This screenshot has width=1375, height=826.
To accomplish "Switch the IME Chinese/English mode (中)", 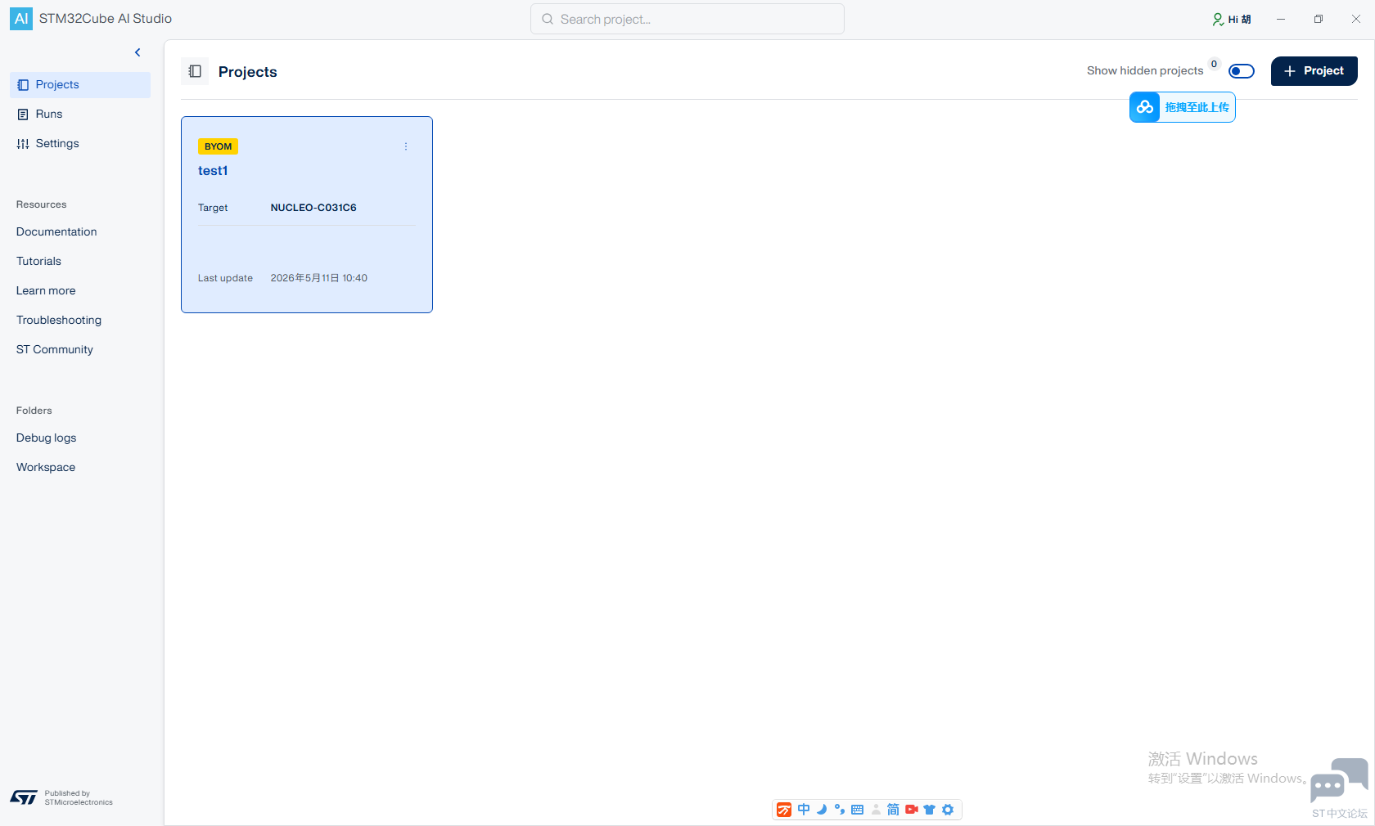I will pos(804,810).
